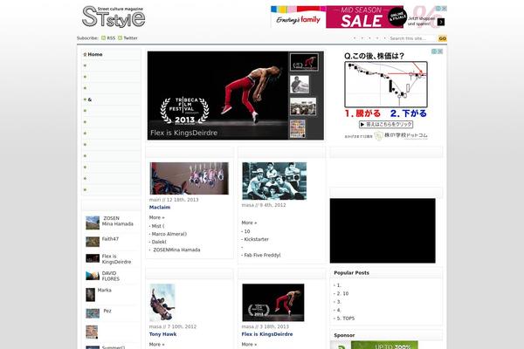Open Popular Posts item '5. TOP5'
The image size is (524, 349).
[x=346, y=318]
